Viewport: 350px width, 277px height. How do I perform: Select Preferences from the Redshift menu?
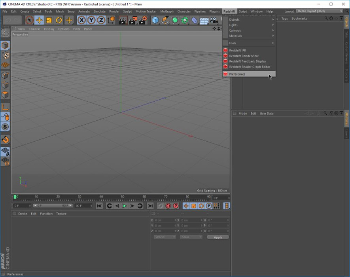[237, 74]
